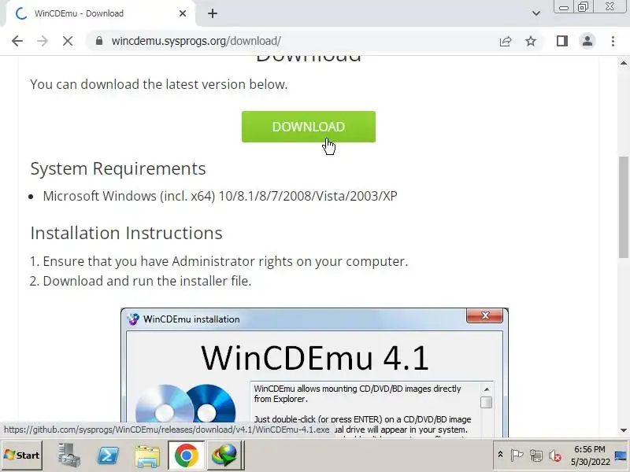The image size is (630, 472).
Task: Click the green DOWNLOAD button
Action: (x=308, y=127)
